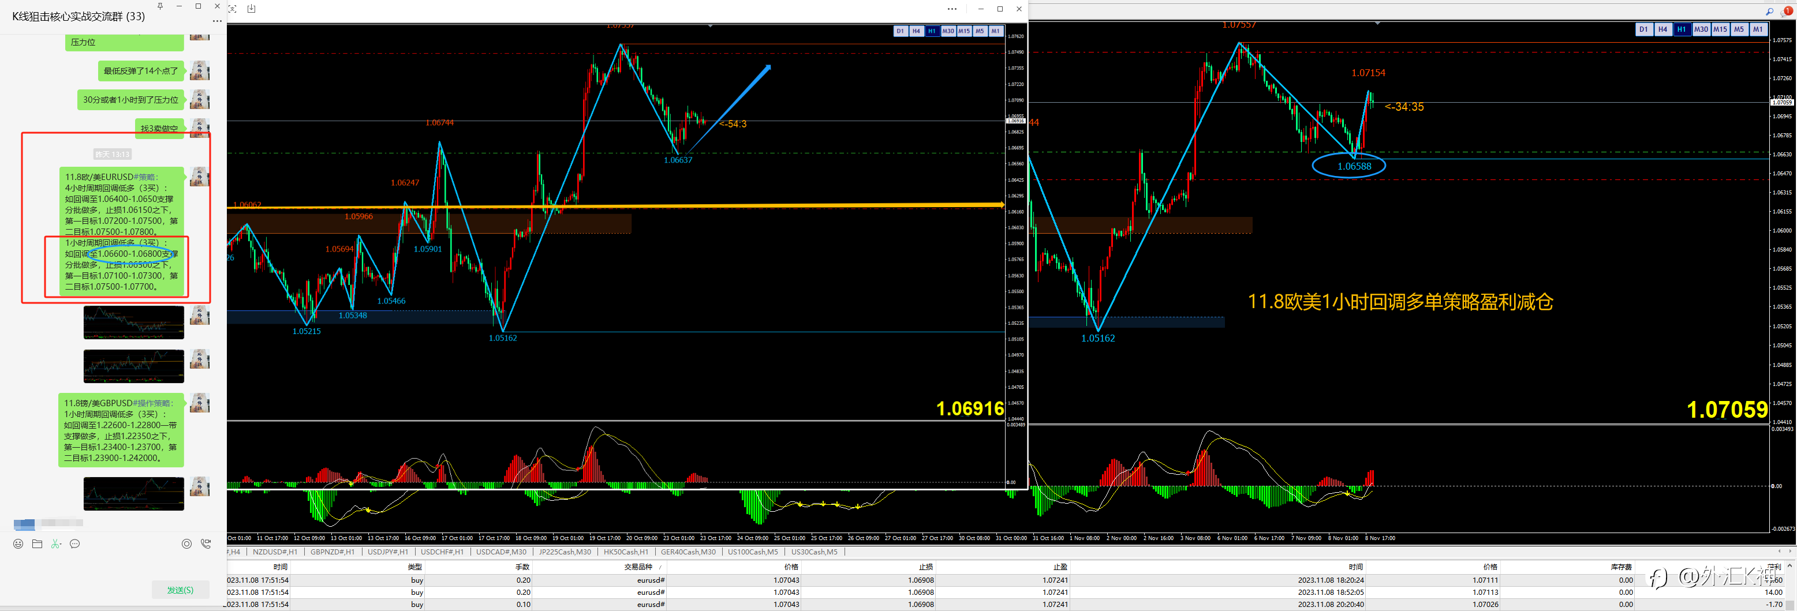Click message '最低反弹了14个点了'
The width and height of the screenshot is (1797, 611).
[x=141, y=70]
